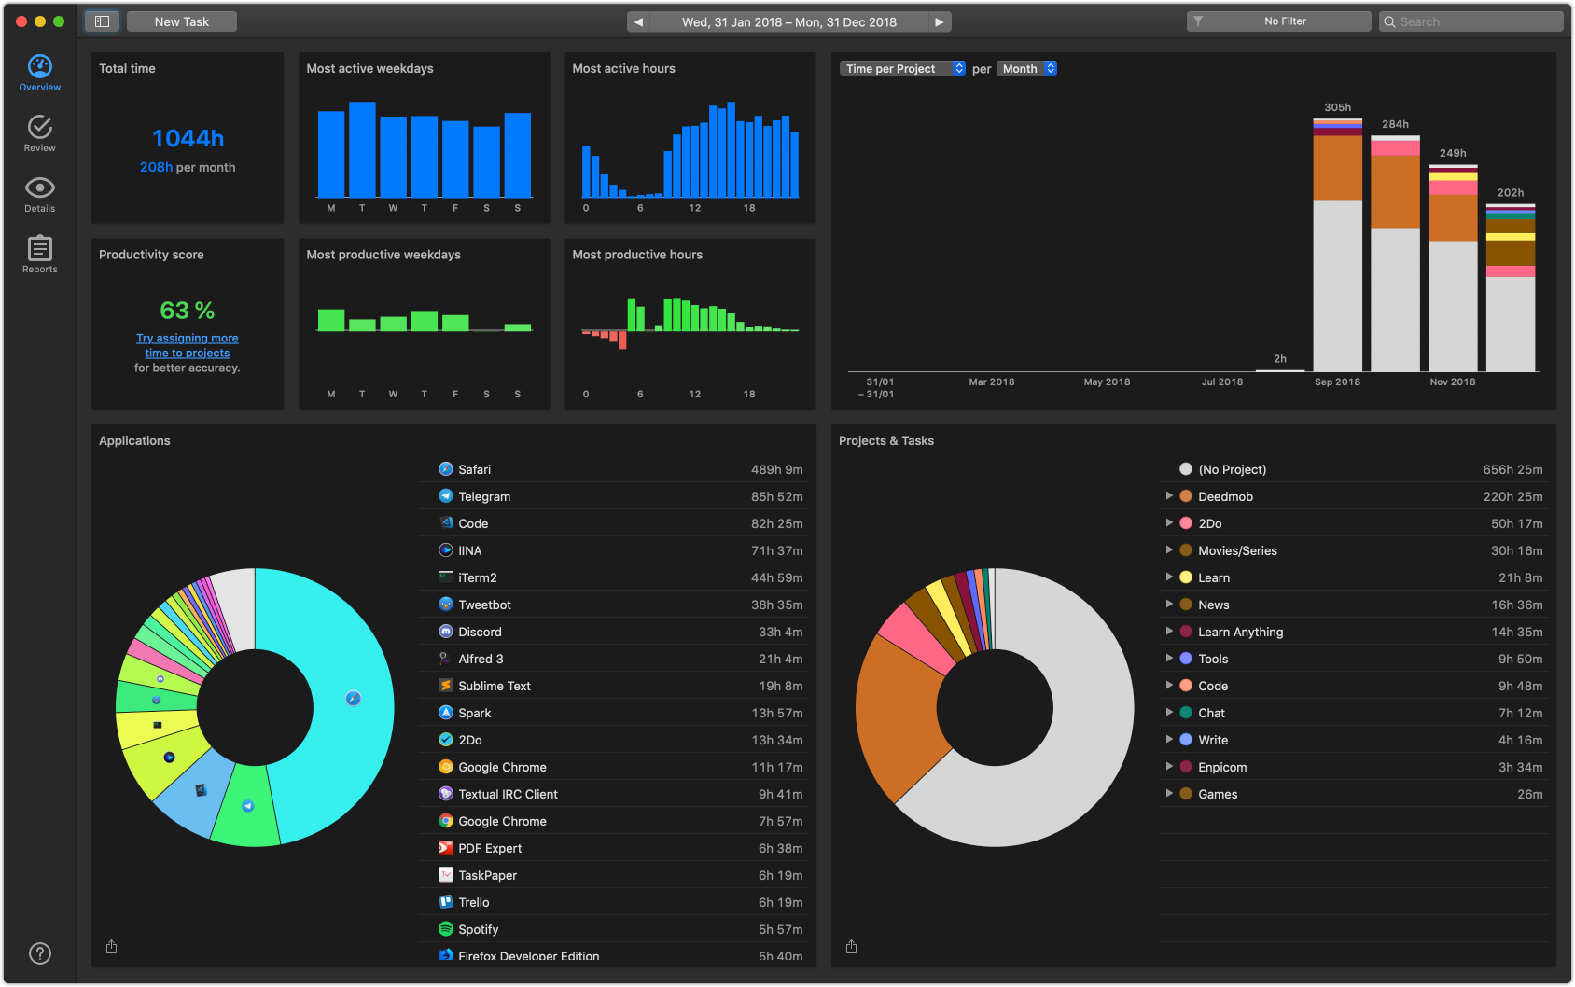
Task: Expand the Learn Anything project row
Action: click(1169, 632)
